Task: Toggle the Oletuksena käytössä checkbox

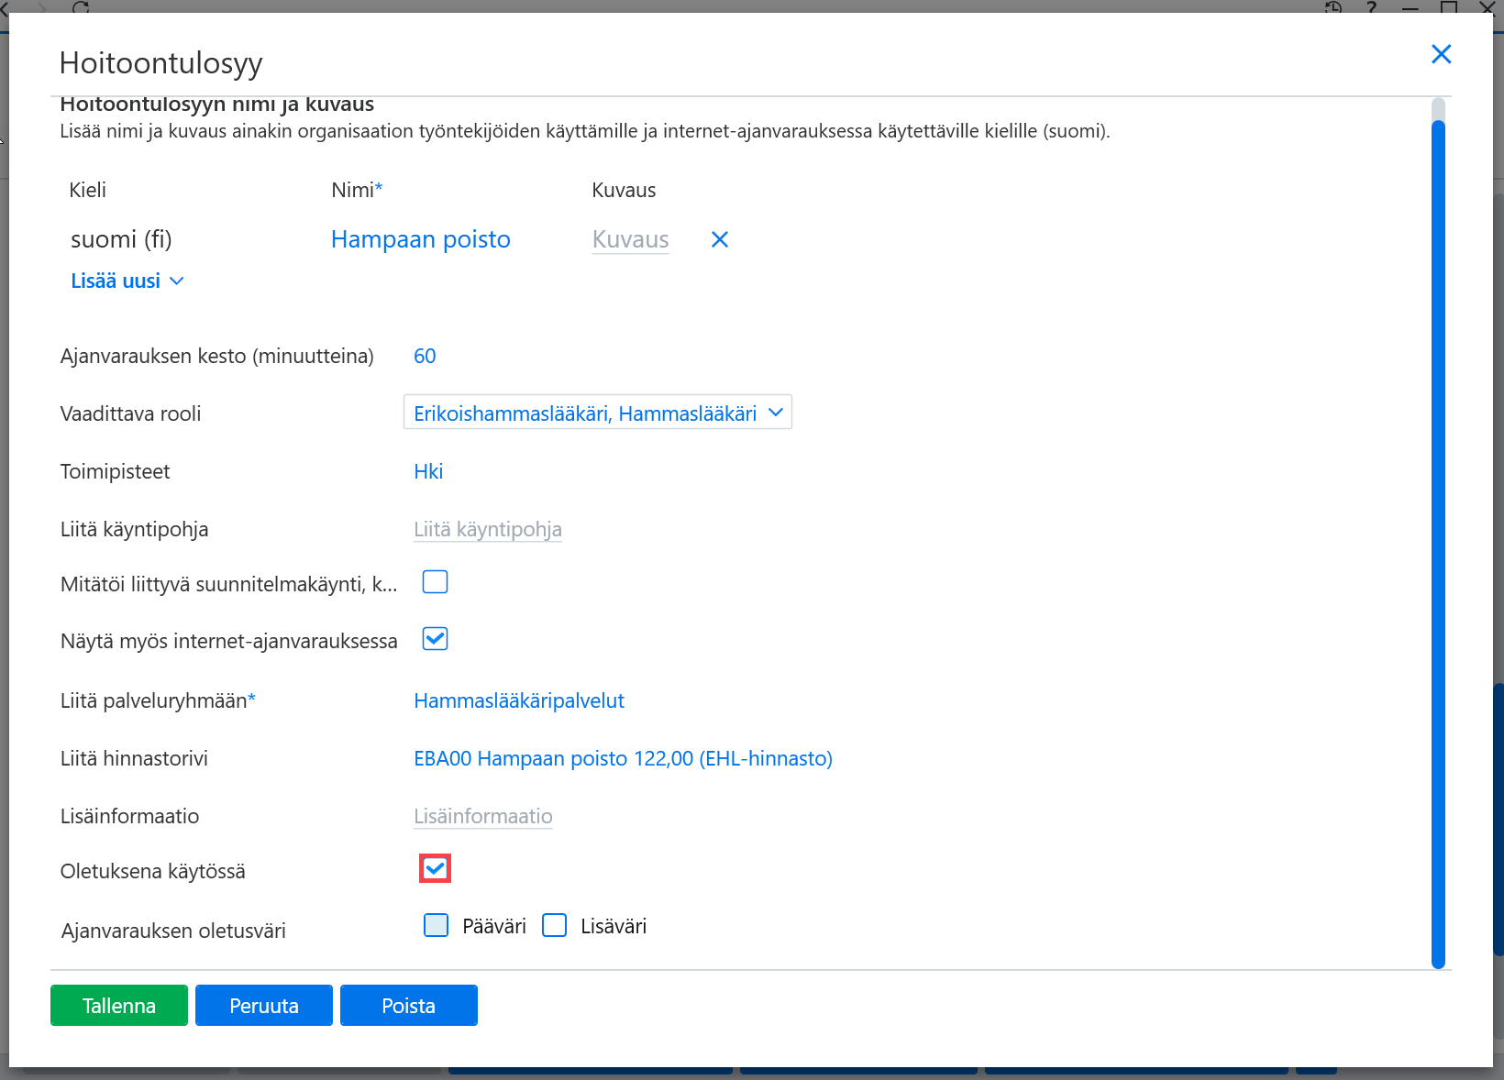Action: click(435, 868)
